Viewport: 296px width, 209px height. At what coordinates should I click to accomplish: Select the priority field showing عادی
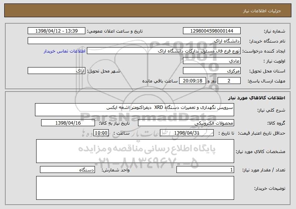pyautogui.click(x=211, y=61)
